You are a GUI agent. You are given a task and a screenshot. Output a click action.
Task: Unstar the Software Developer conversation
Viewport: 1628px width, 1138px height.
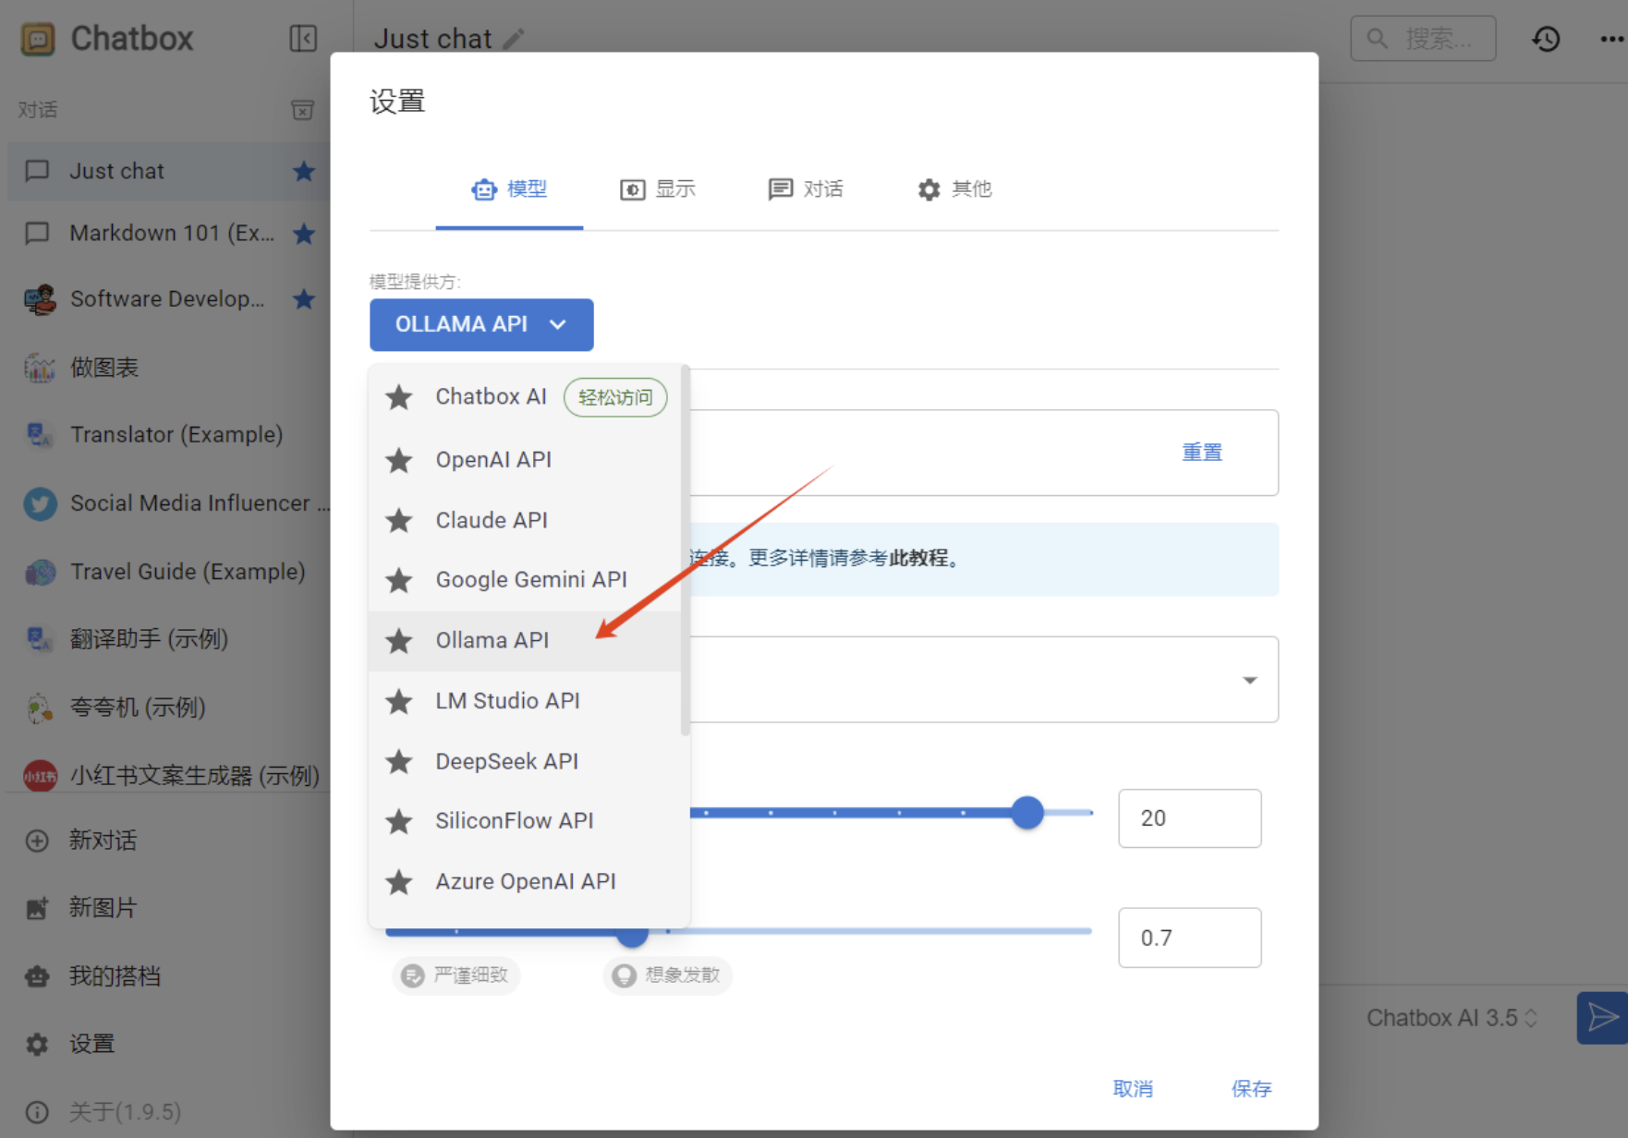point(304,299)
